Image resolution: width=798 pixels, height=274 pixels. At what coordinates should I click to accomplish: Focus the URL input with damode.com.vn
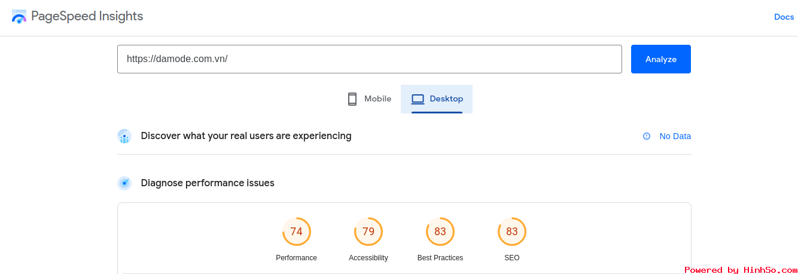[x=370, y=59]
